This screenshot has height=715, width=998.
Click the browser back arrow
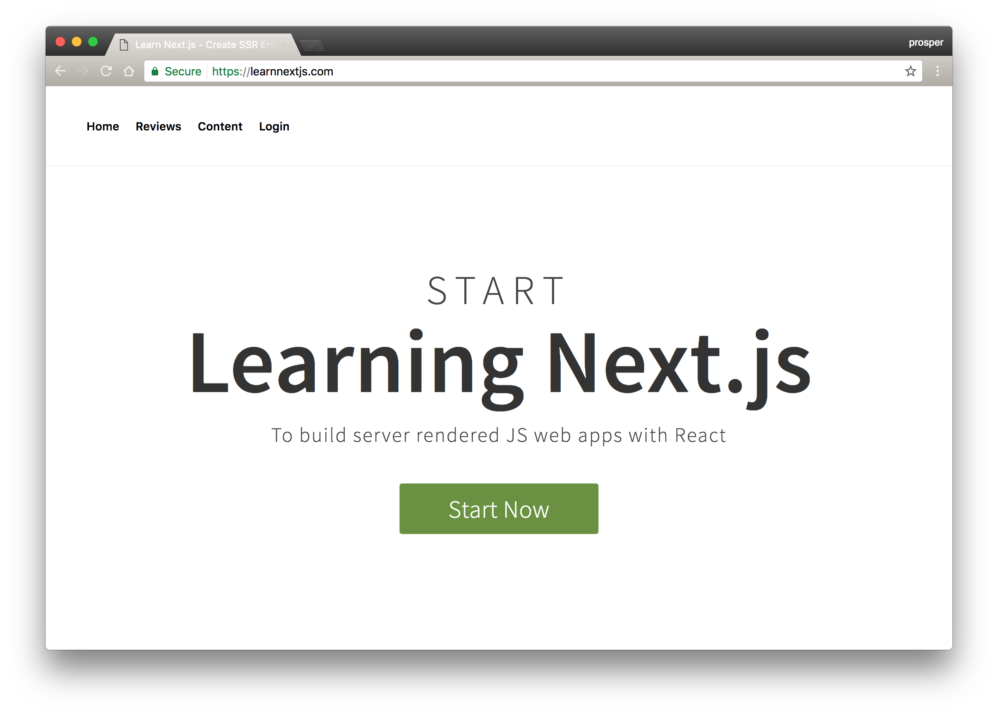(60, 71)
